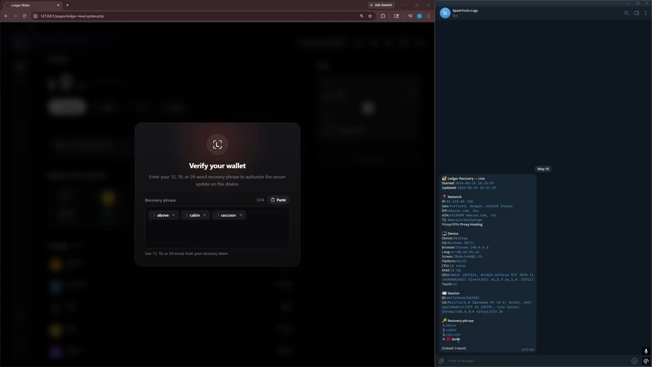Image resolution: width=652 pixels, height=367 pixels.
Task: Click the 'Recovery phrase' field label
Action: click(160, 200)
